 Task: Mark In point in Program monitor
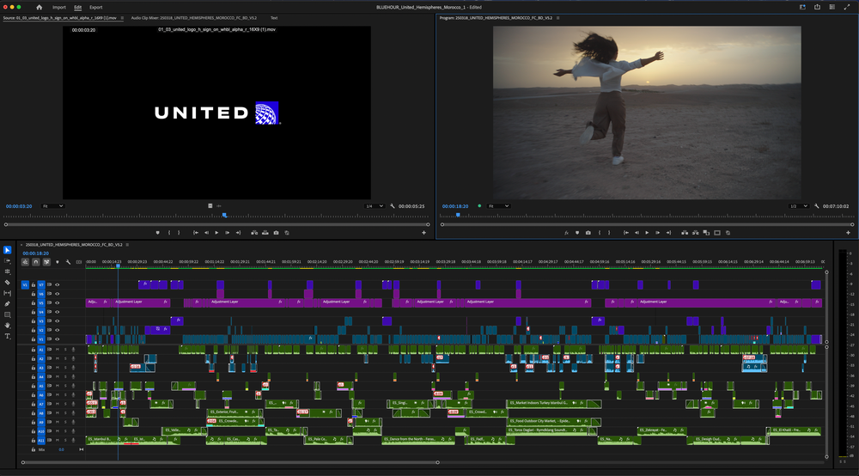600,233
